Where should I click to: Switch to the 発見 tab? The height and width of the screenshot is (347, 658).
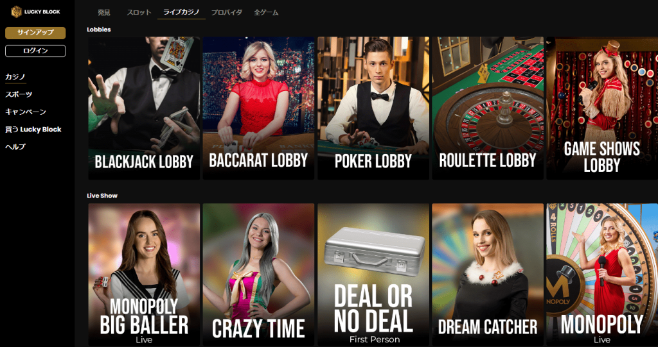click(104, 13)
